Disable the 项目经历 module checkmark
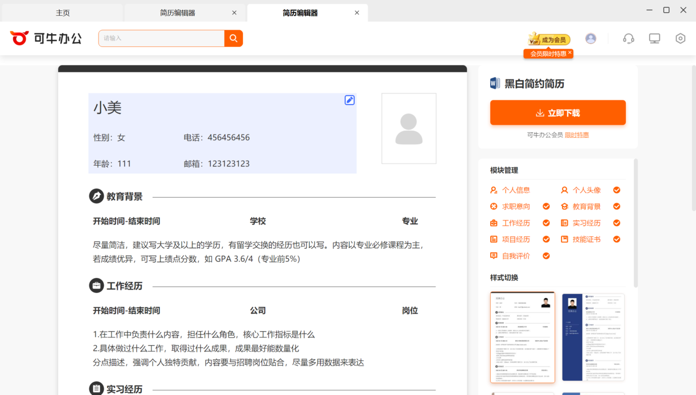Viewport: 696px width, 395px height. click(546, 238)
